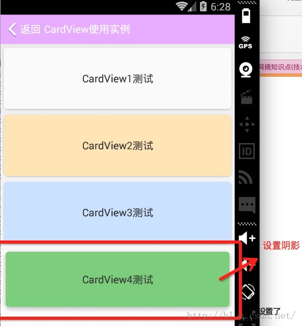Open emulator battery settings icon
Viewport: 302px width, 326px height.
coord(246,16)
